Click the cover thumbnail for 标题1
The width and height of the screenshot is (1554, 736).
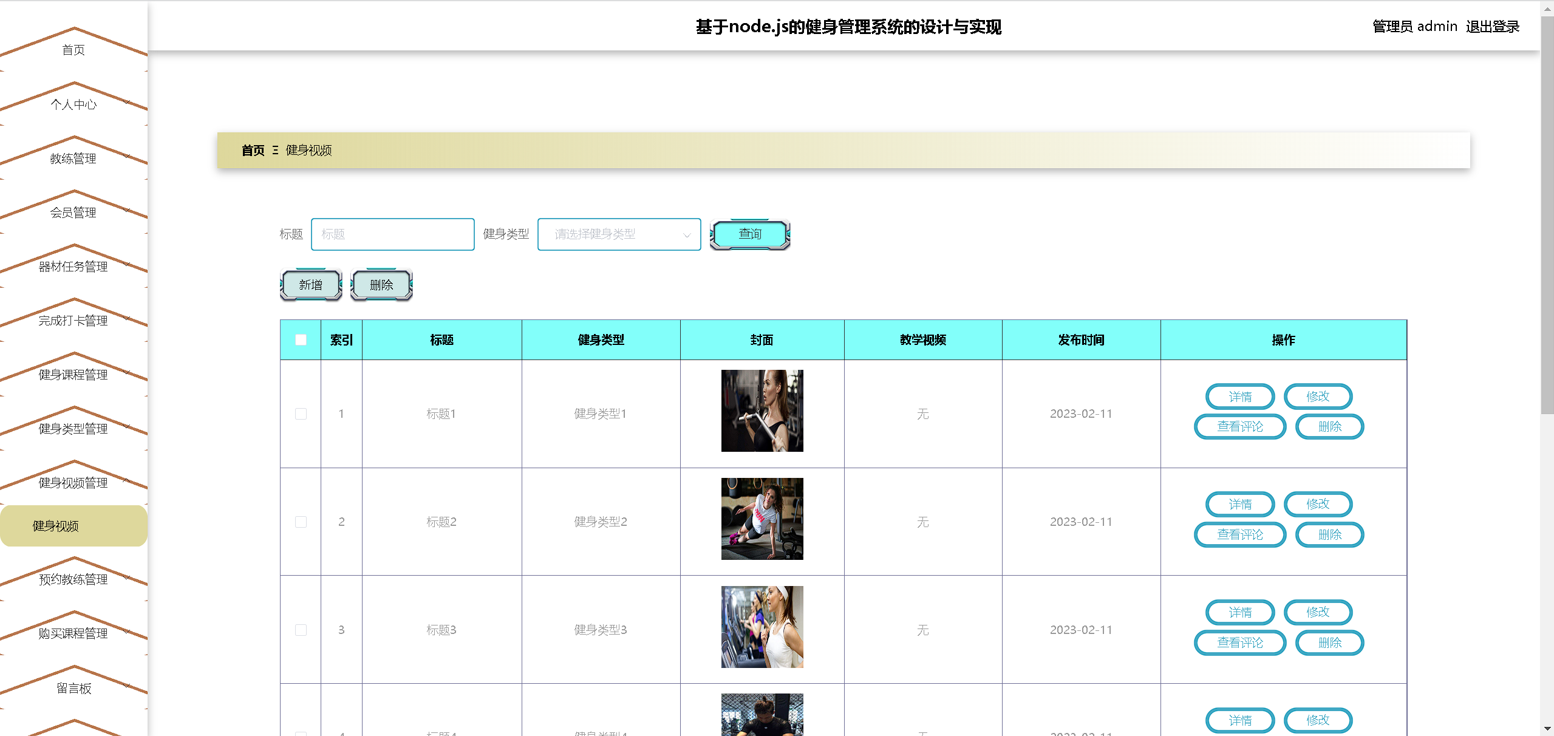[x=762, y=411]
